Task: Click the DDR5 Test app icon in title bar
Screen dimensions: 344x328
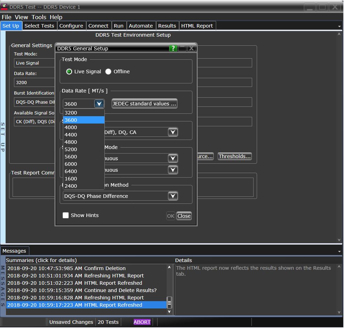Action: [5, 7]
